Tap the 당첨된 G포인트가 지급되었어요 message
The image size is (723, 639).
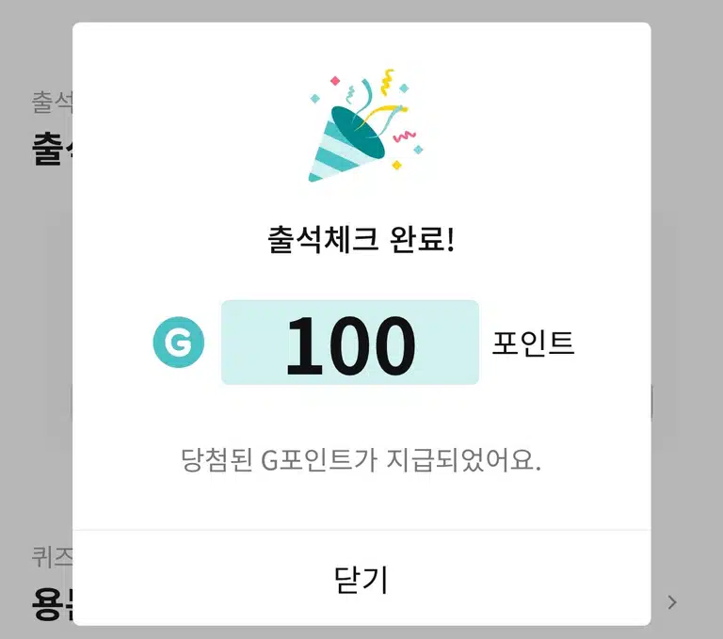pyautogui.click(x=361, y=460)
